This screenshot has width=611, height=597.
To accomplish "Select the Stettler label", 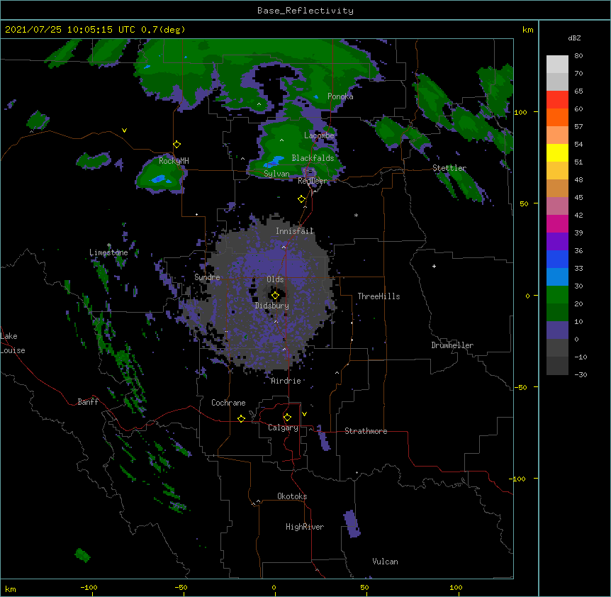I will point(449,168).
